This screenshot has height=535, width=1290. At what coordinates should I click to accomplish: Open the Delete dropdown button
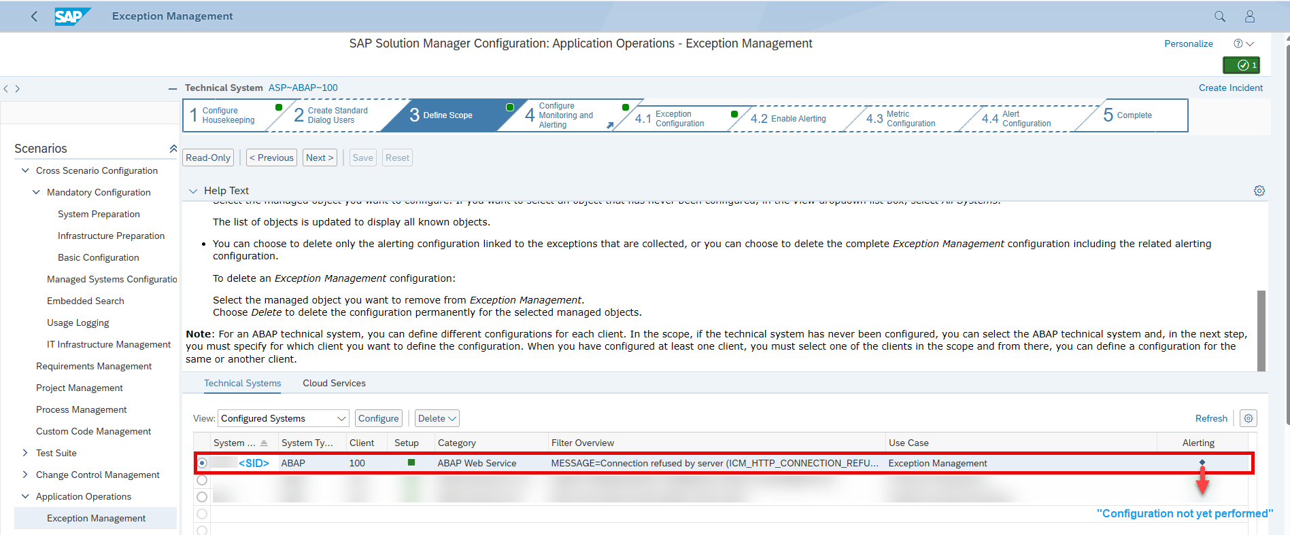[x=437, y=418]
